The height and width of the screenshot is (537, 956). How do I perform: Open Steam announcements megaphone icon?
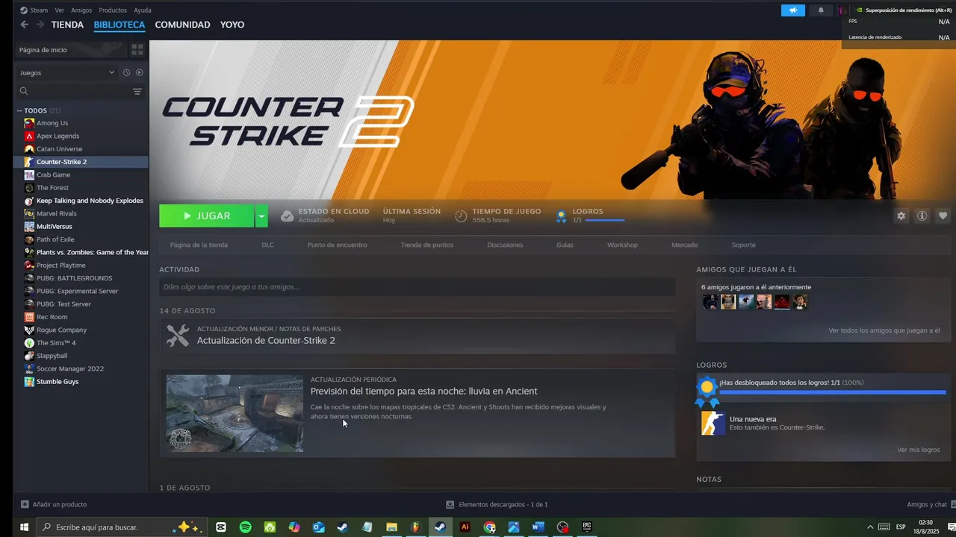click(793, 10)
